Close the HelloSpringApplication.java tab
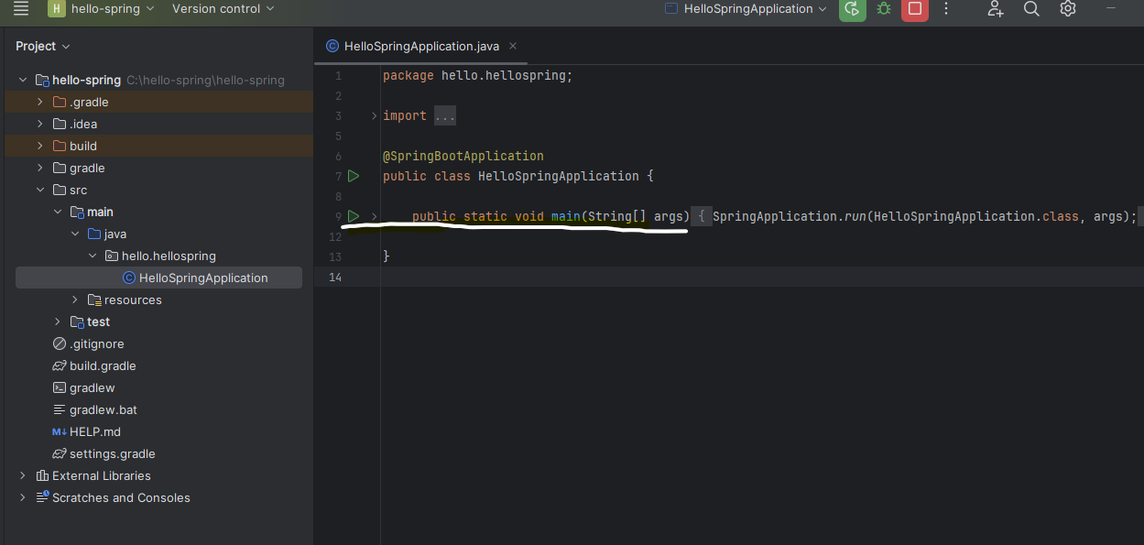Image resolution: width=1144 pixels, height=545 pixels. point(513,46)
